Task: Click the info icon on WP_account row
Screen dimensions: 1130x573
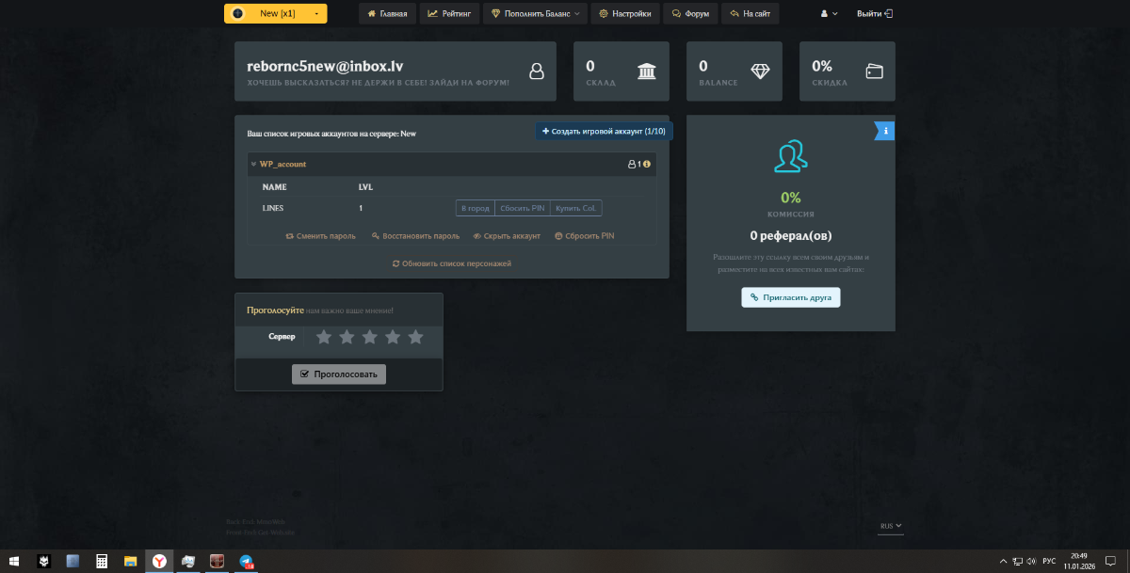Action: [647, 164]
